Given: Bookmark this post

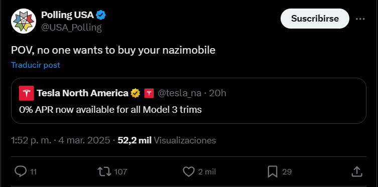Looking at the screenshot, I should 273,171.
